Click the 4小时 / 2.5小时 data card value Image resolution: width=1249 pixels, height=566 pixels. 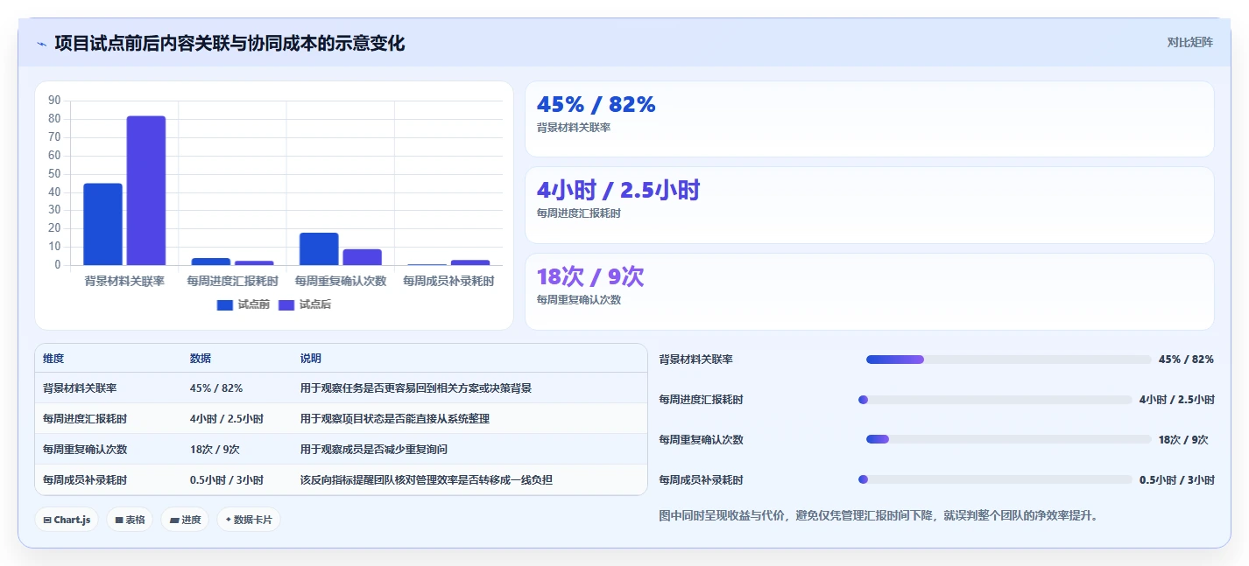click(618, 191)
